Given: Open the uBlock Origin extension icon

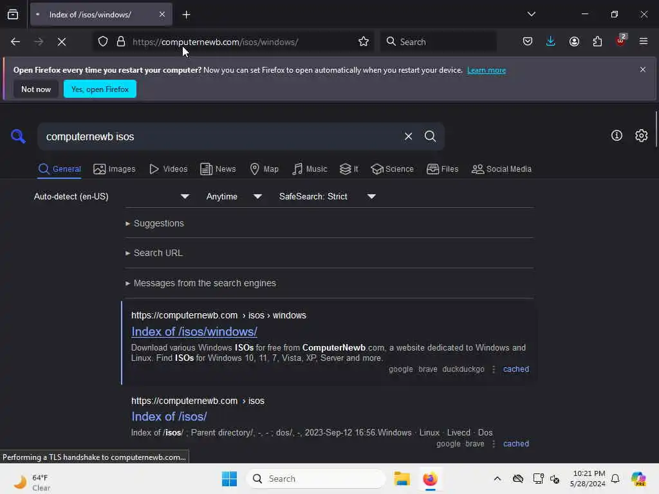Looking at the screenshot, I should [x=621, y=41].
